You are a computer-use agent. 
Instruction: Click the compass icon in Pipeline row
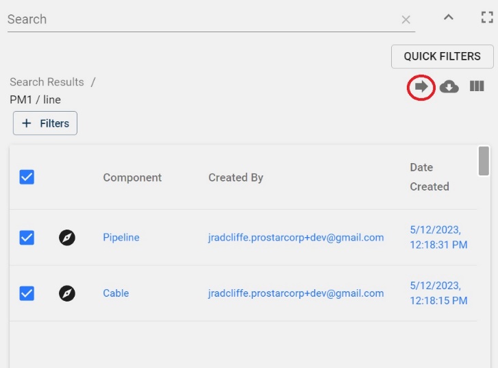67,238
